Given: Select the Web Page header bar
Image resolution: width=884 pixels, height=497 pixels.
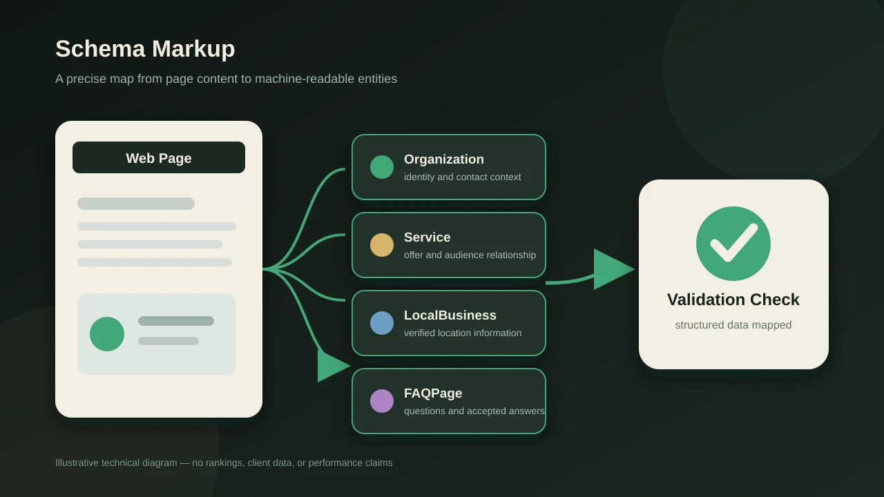Looking at the screenshot, I should (x=159, y=157).
